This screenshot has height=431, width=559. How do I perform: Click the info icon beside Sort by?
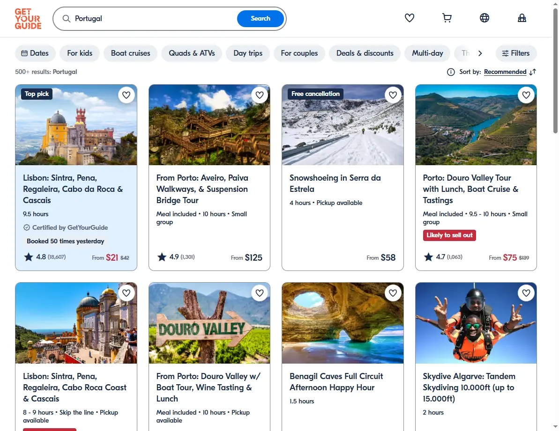click(x=451, y=72)
